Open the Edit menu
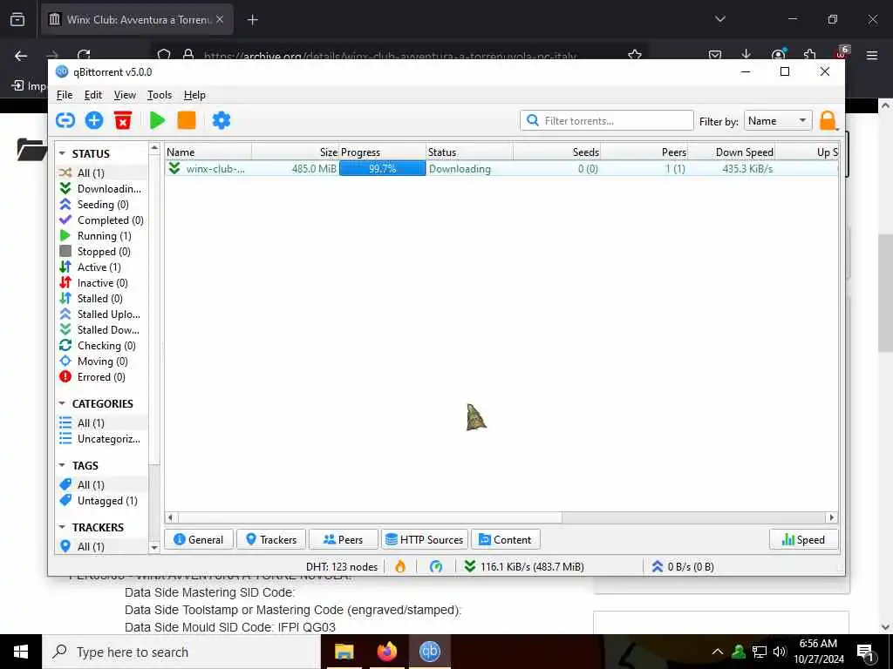The image size is (893, 669). pyautogui.click(x=92, y=95)
